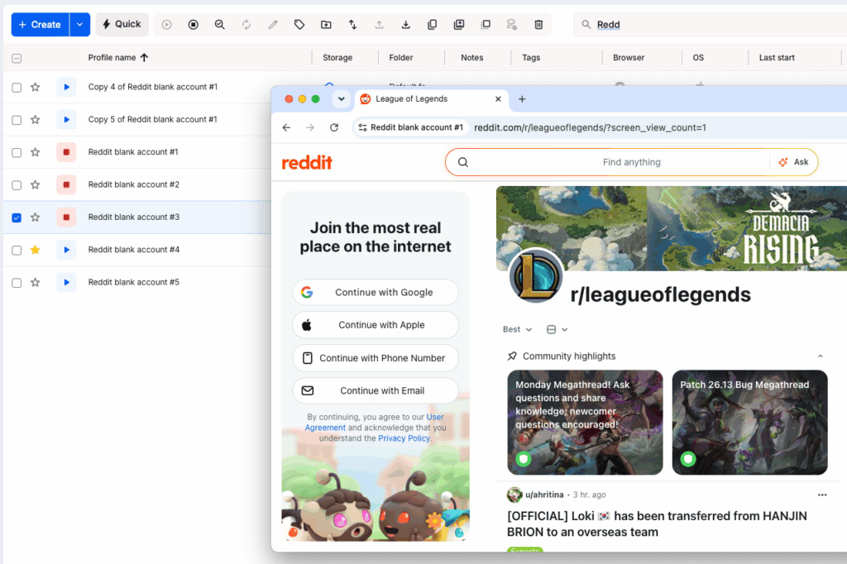This screenshot has width=847, height=564.
Task: Start Reddit blank account #4 profile
Action: pyautogui.click(x=66, y=250)
